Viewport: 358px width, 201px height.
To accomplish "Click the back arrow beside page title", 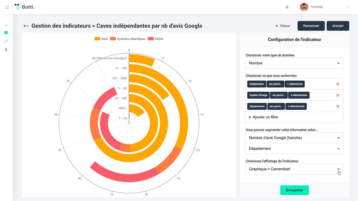I will click(x=26, y=26).
